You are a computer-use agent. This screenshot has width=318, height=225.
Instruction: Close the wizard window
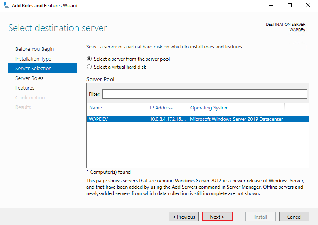click(x=308, y=6)
